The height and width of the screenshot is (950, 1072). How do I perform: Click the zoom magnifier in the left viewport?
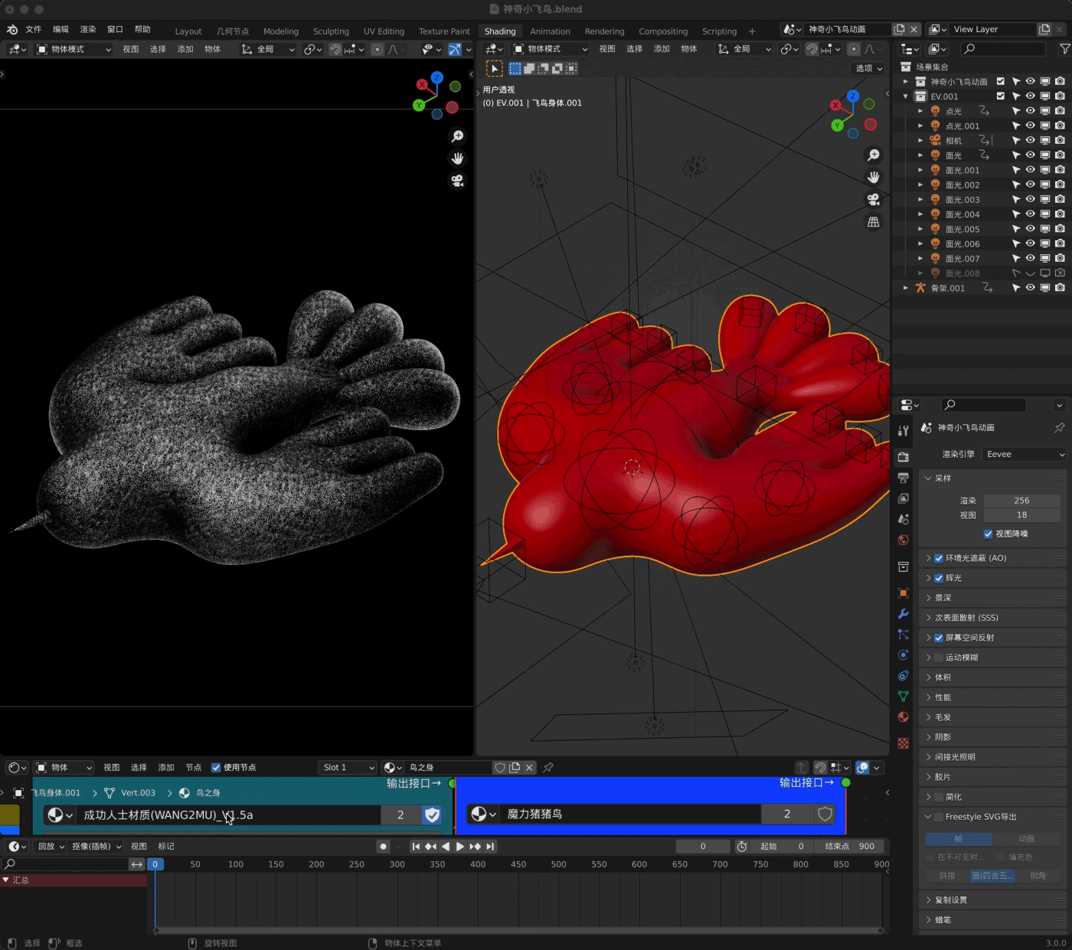tap(457, 136)
